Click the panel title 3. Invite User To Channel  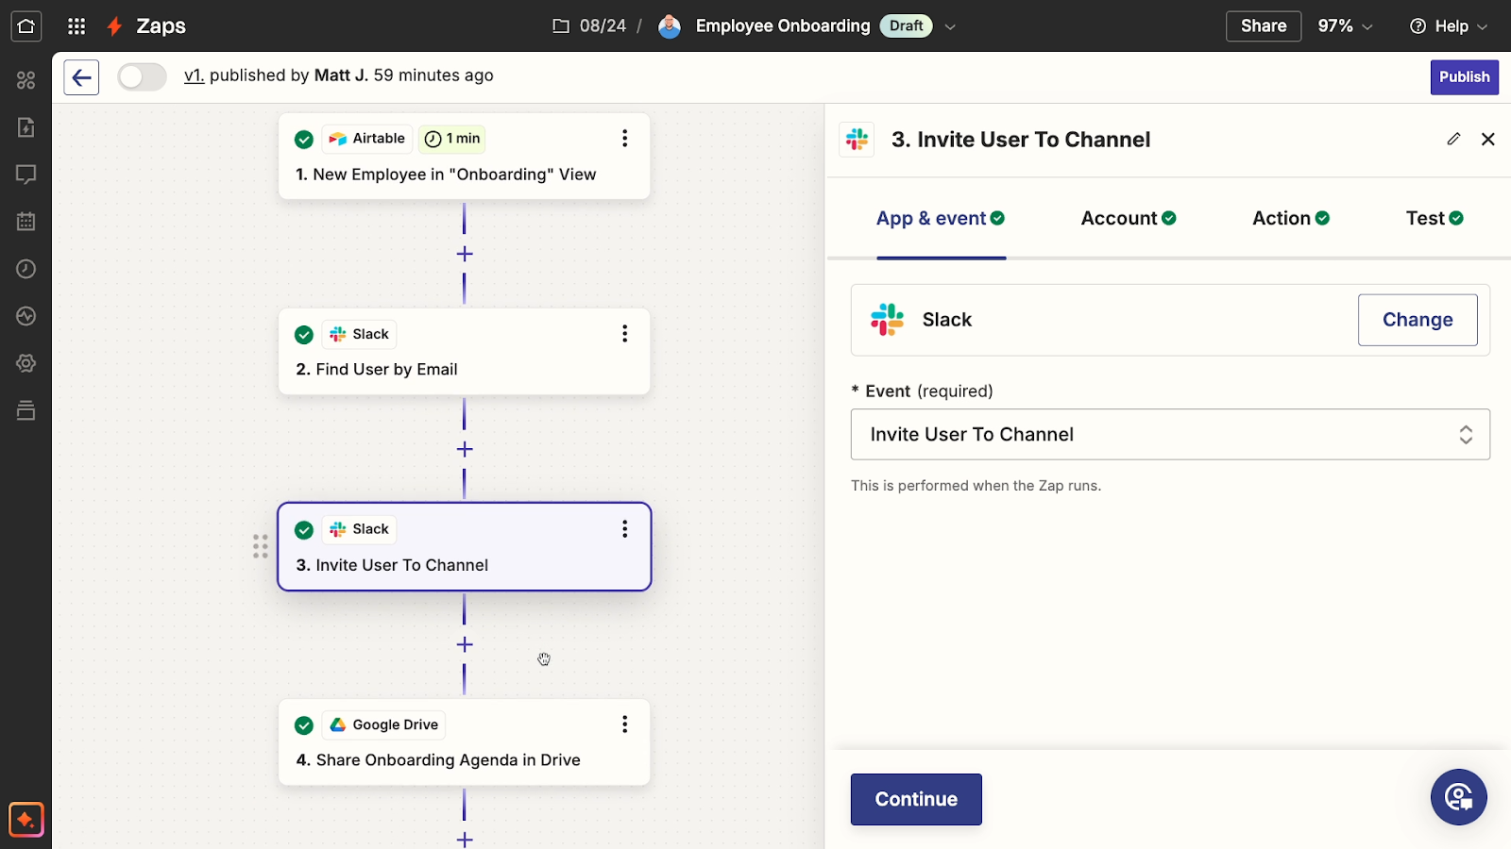tap(1021, 140)
